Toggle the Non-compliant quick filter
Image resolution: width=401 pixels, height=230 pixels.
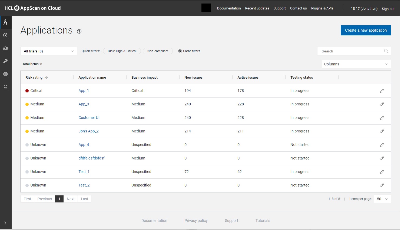(158, 51)
